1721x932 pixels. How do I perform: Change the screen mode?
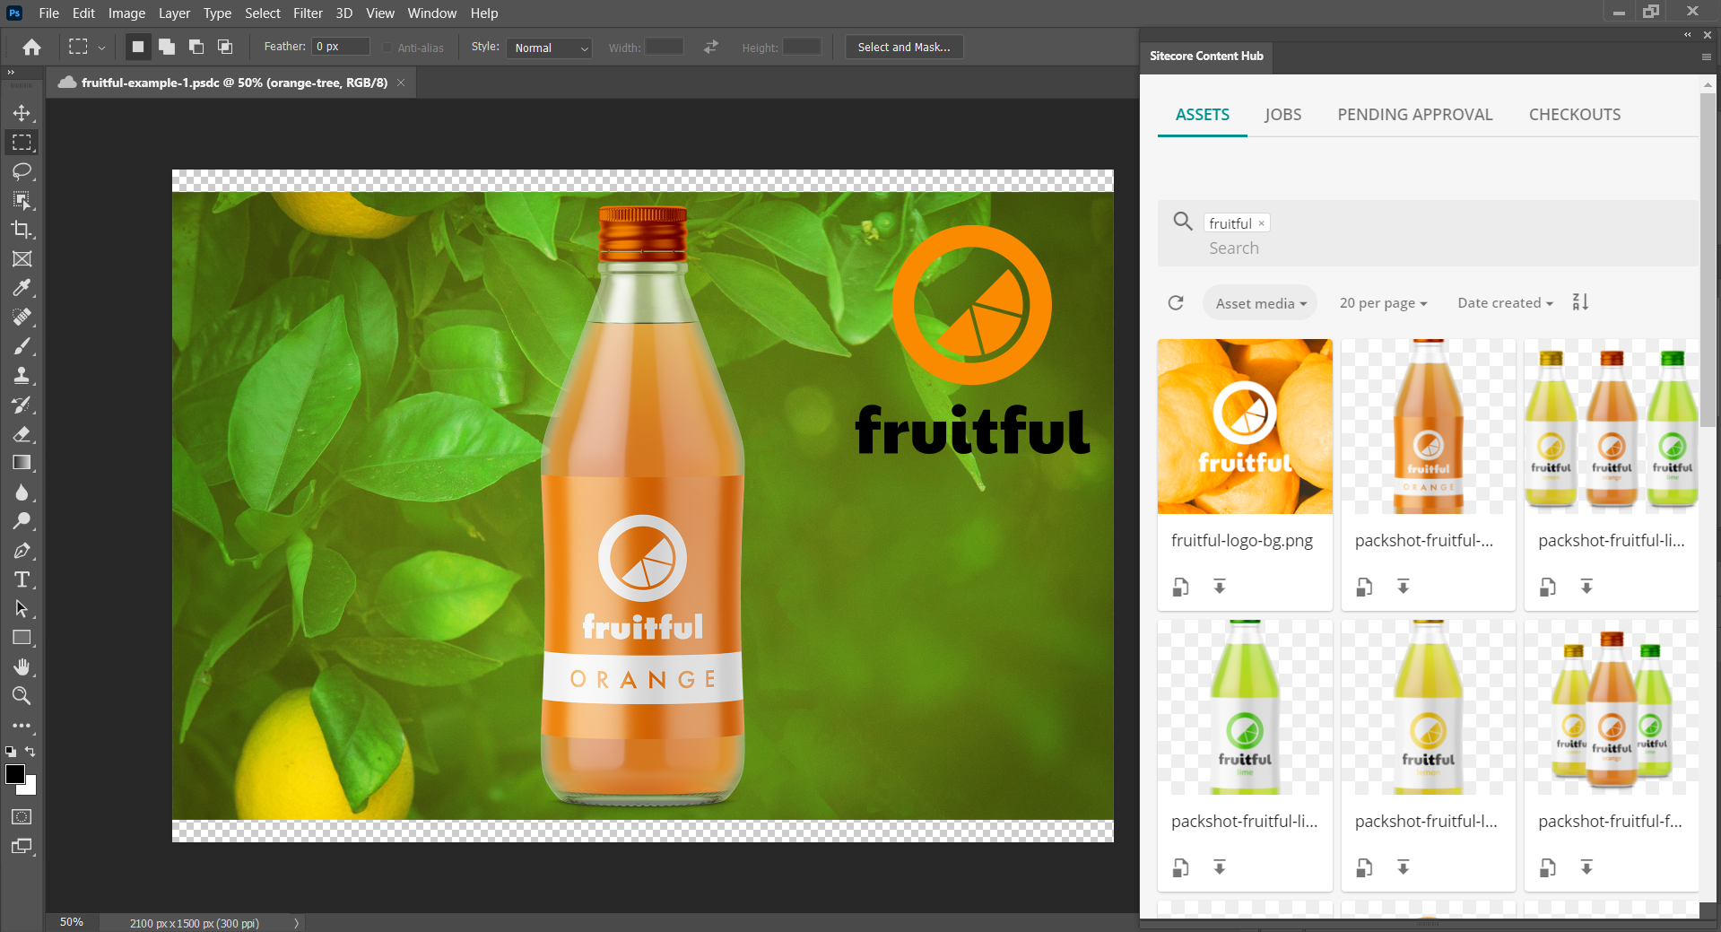[x=22, y=846]
